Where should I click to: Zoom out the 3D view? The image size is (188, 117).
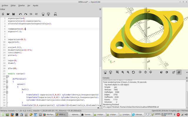(x=128, y=72)
